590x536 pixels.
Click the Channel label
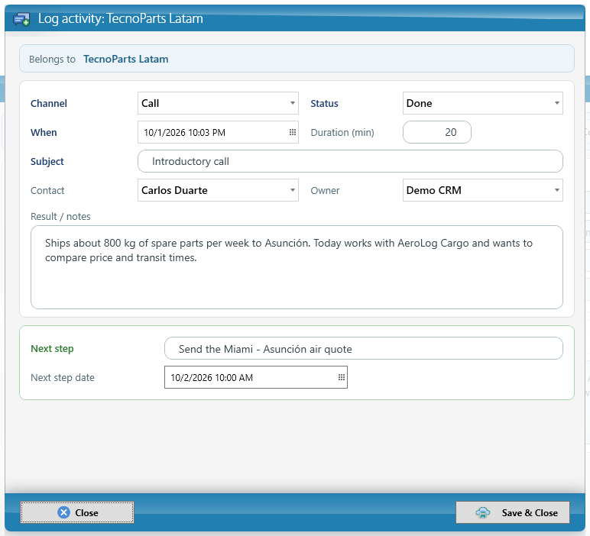(49, 103)
